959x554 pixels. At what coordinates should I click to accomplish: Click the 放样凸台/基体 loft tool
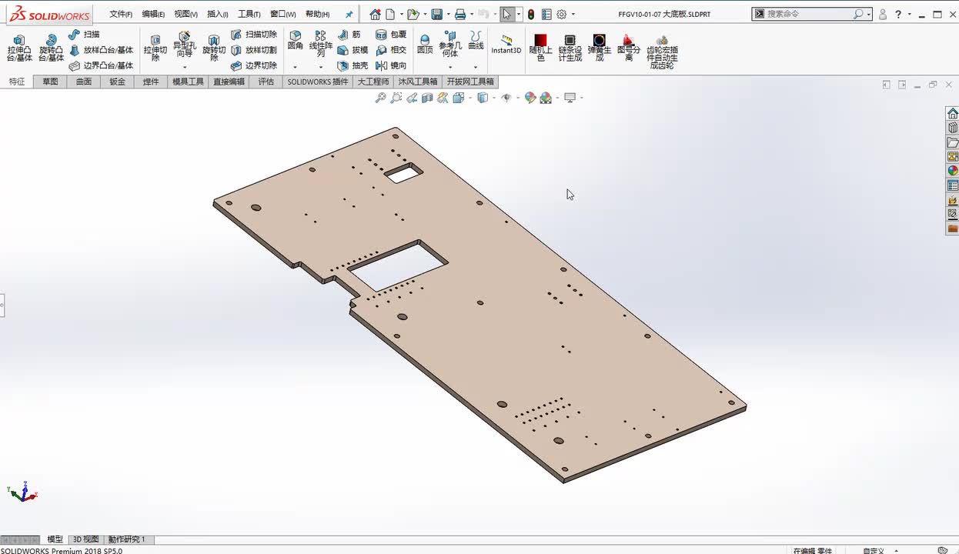[x=102, y=50]
